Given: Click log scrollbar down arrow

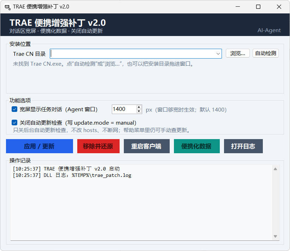Looking at the screenshot, I should coord(276,237).
